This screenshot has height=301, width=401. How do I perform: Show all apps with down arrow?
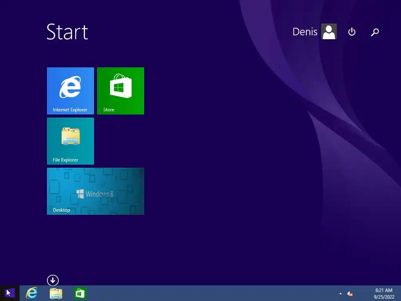click(53, 280)
